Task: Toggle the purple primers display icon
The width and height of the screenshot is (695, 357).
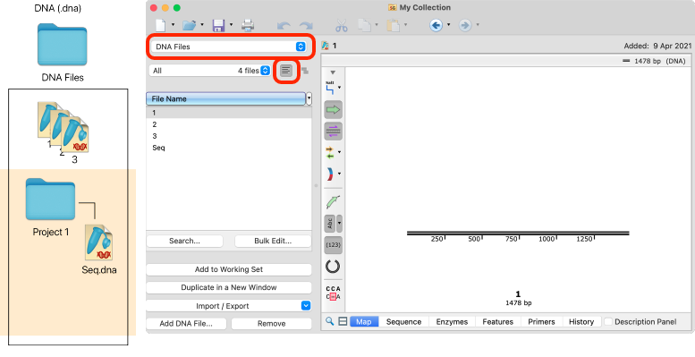Action: click(333, 131)
